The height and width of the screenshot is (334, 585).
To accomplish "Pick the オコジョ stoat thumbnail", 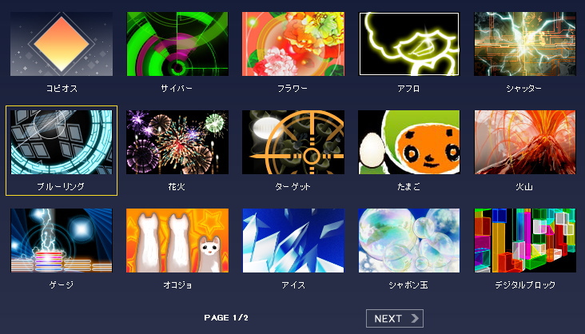I will [177, 241].
